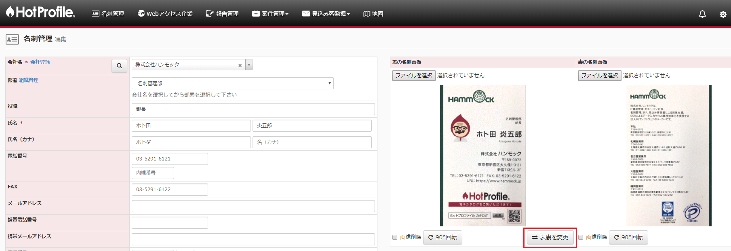Click the 携帯メールアドレス input field
This screenshot has height=251, width=731.
pos(253,239)
